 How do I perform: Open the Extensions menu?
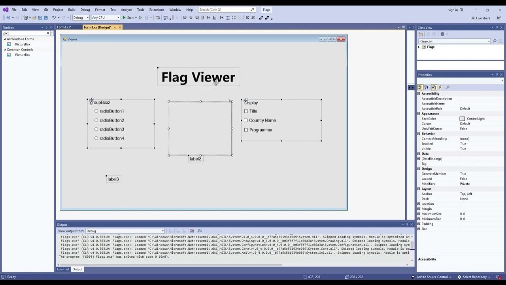[157, 9]
